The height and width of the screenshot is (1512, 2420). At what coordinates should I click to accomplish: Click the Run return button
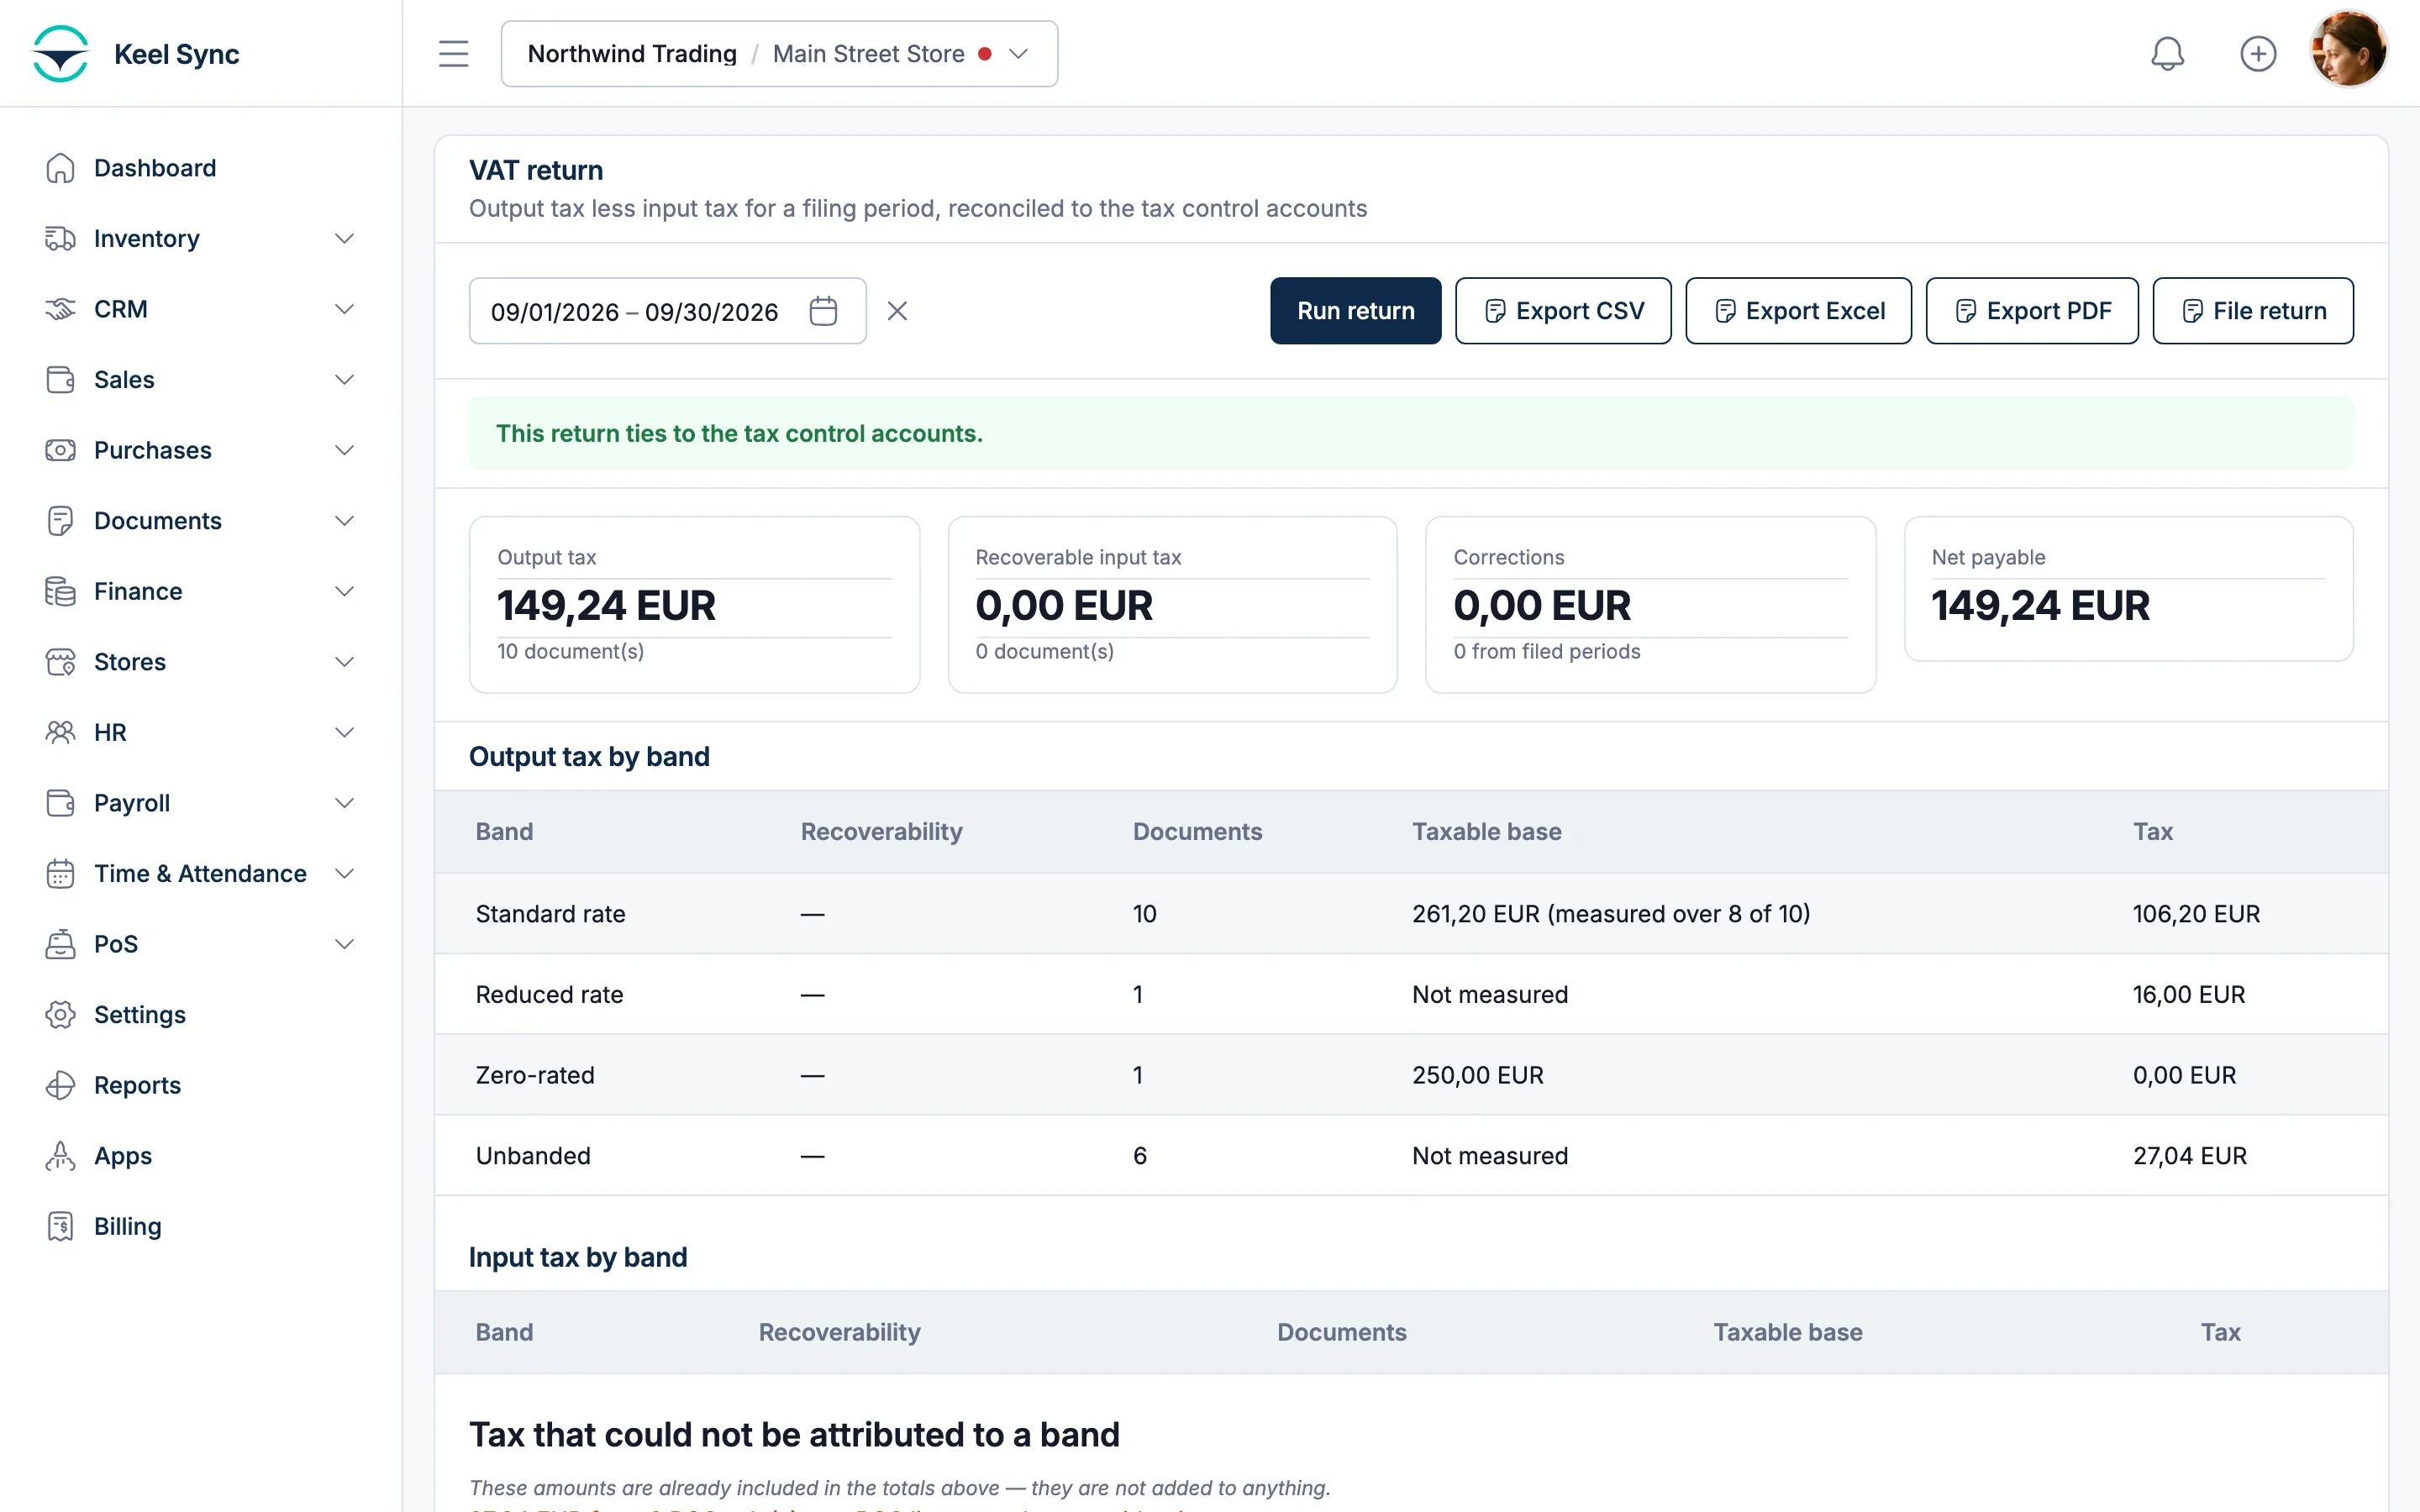(x=1355, y=311)
